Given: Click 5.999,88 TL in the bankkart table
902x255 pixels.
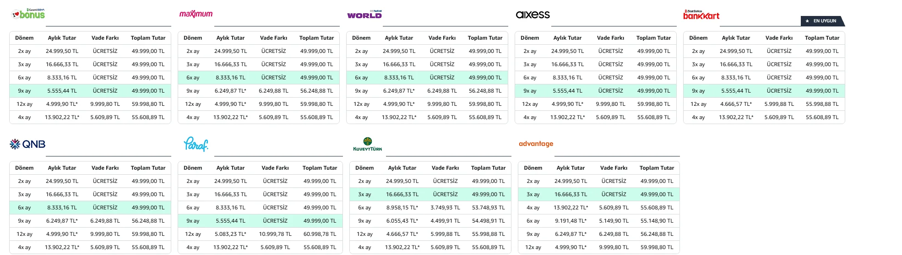Looking at the screenshot, I should [x=779, y=104].
